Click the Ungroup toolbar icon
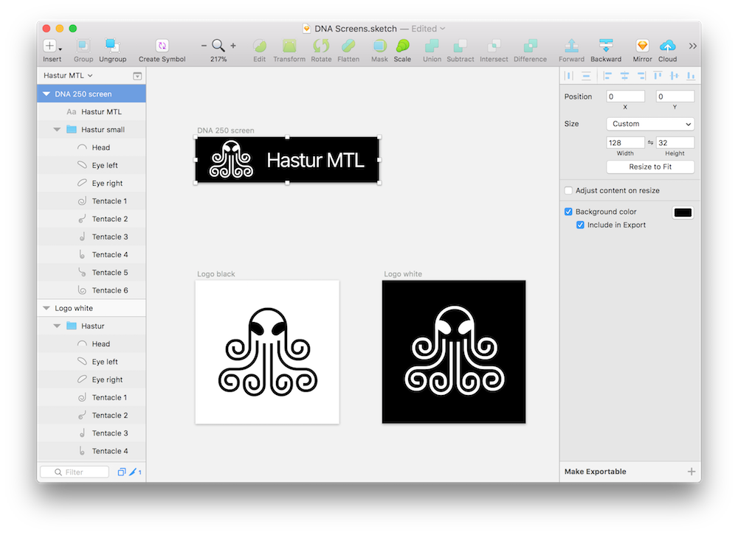The image size is (738, 535). (x=112, y=46)
